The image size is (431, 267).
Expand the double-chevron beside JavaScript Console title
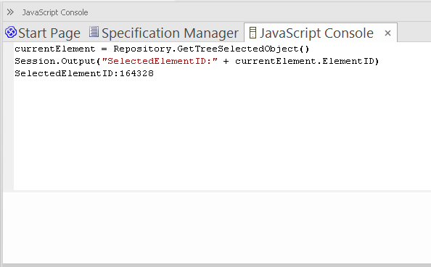coord(10,12)
